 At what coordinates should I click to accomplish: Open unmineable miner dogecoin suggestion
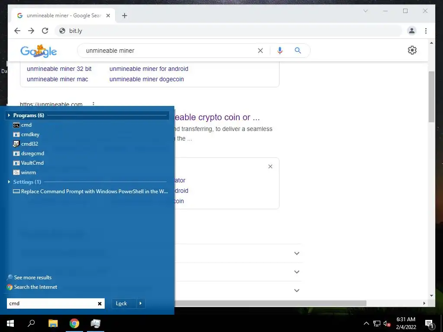[147, 80]
